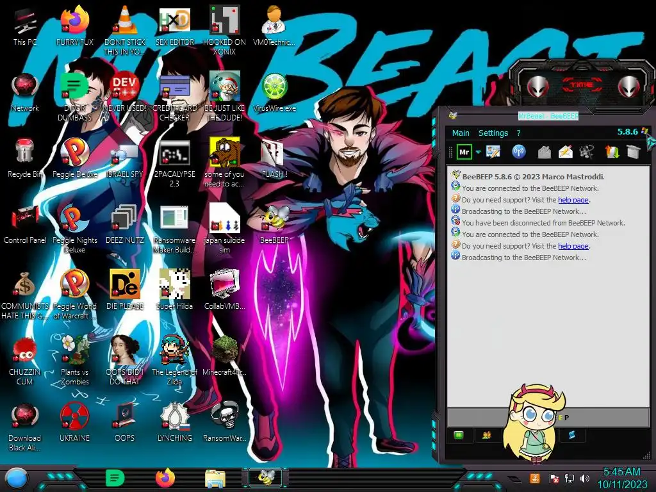Image resolution: width=656 pixels, height=492 pixels.
Task: Click the 'You have been disconnected' log line
Action: point(543,223)
